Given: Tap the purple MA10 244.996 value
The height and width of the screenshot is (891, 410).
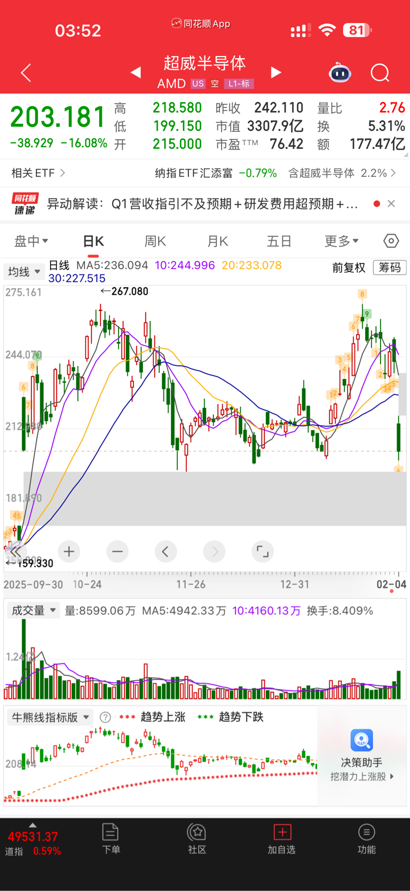Looking at the screenshot, I should point(185,265).
